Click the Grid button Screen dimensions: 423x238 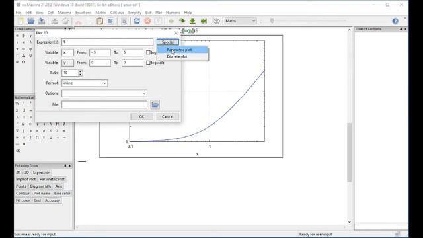(x=37, y=200)
